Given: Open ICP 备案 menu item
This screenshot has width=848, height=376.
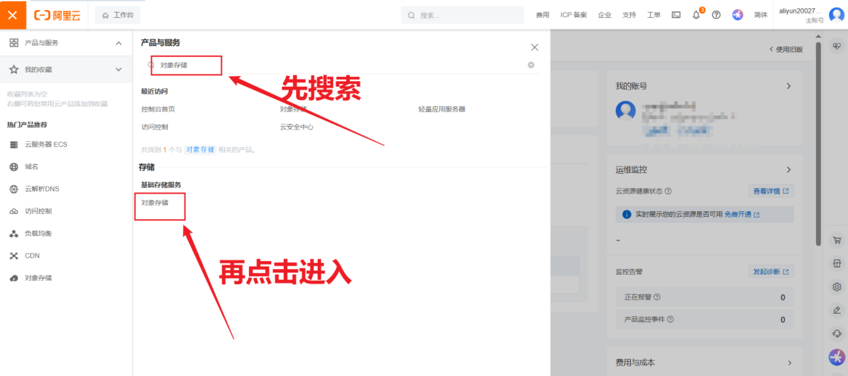Looking at the screenshot, I should click(x=573, y=15).
